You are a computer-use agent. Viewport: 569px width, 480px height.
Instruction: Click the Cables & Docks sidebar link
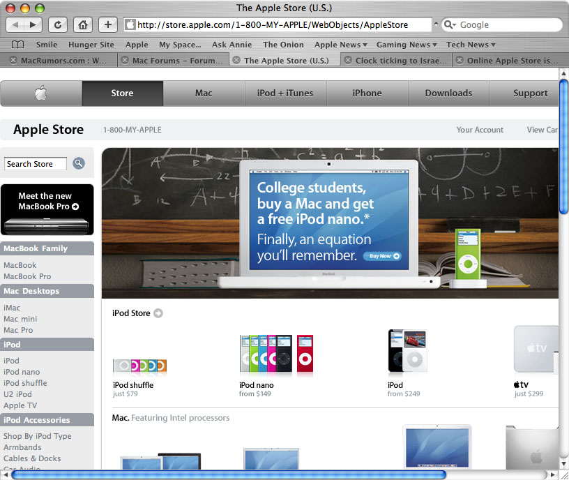(x=32, y=458)
